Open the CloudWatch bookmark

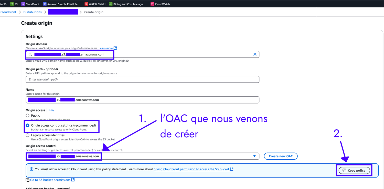(x=160, y=4)
